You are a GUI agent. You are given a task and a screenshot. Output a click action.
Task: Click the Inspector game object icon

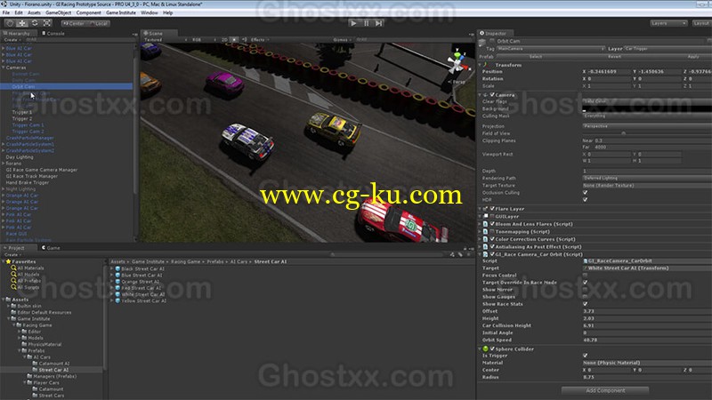482,42
